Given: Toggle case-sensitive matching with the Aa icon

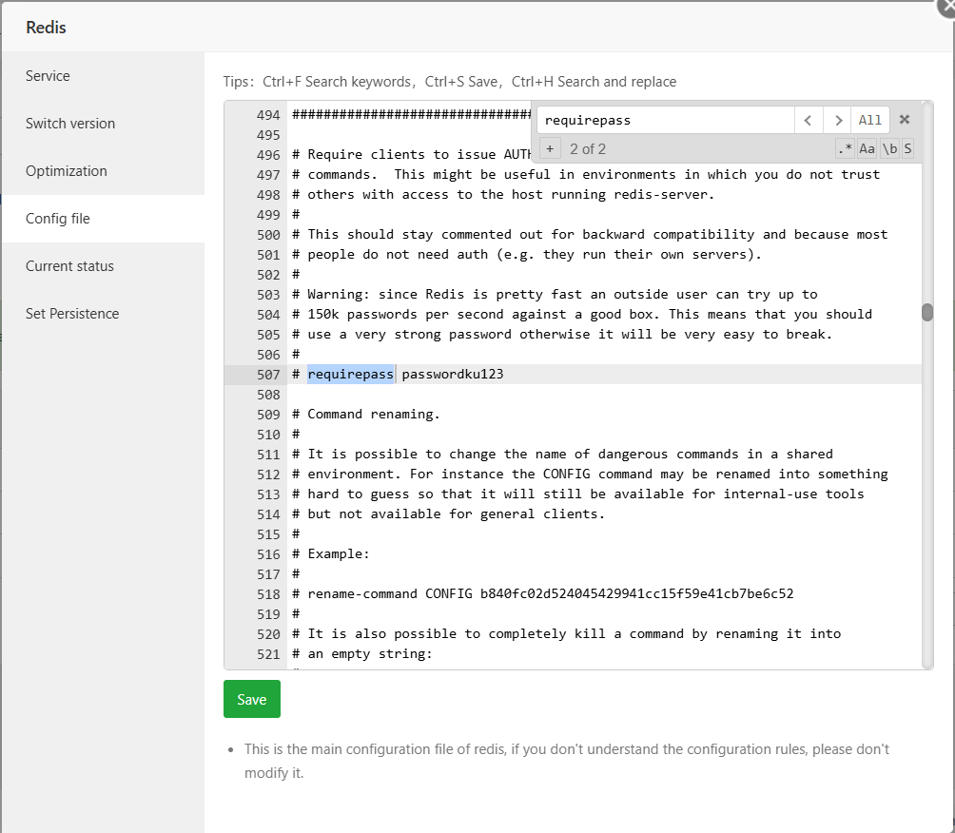Looking at the screenshot, I should pos(867,148).
